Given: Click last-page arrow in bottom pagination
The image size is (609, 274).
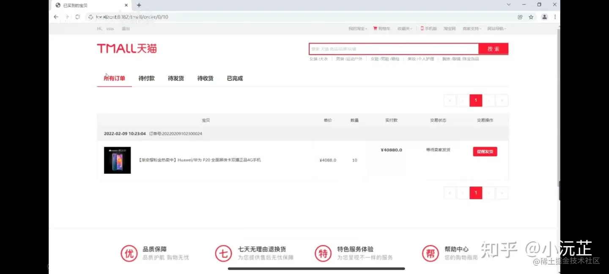Looking at the screenshot, I should pyautogui.click(x=502, y=193).
